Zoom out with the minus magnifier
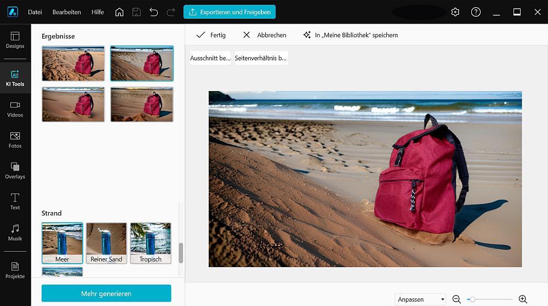The image size is (548, 306). click(x=456, y=299)
